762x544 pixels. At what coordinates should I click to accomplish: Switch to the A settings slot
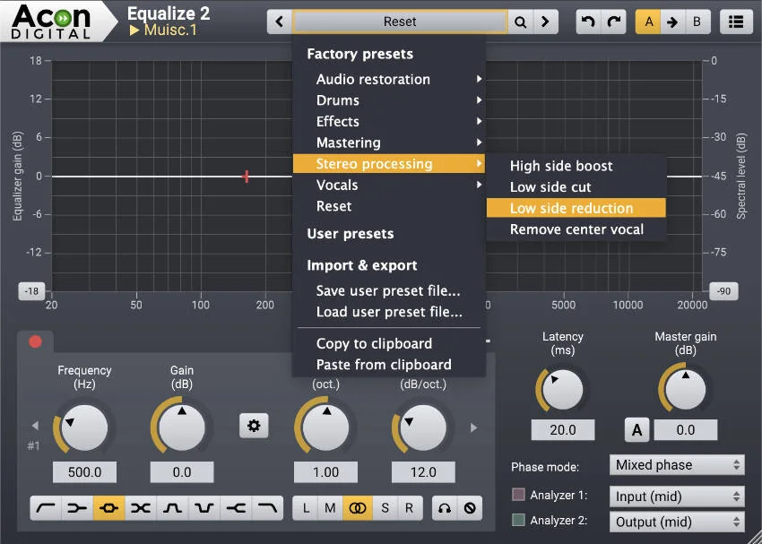pos(648,22)
